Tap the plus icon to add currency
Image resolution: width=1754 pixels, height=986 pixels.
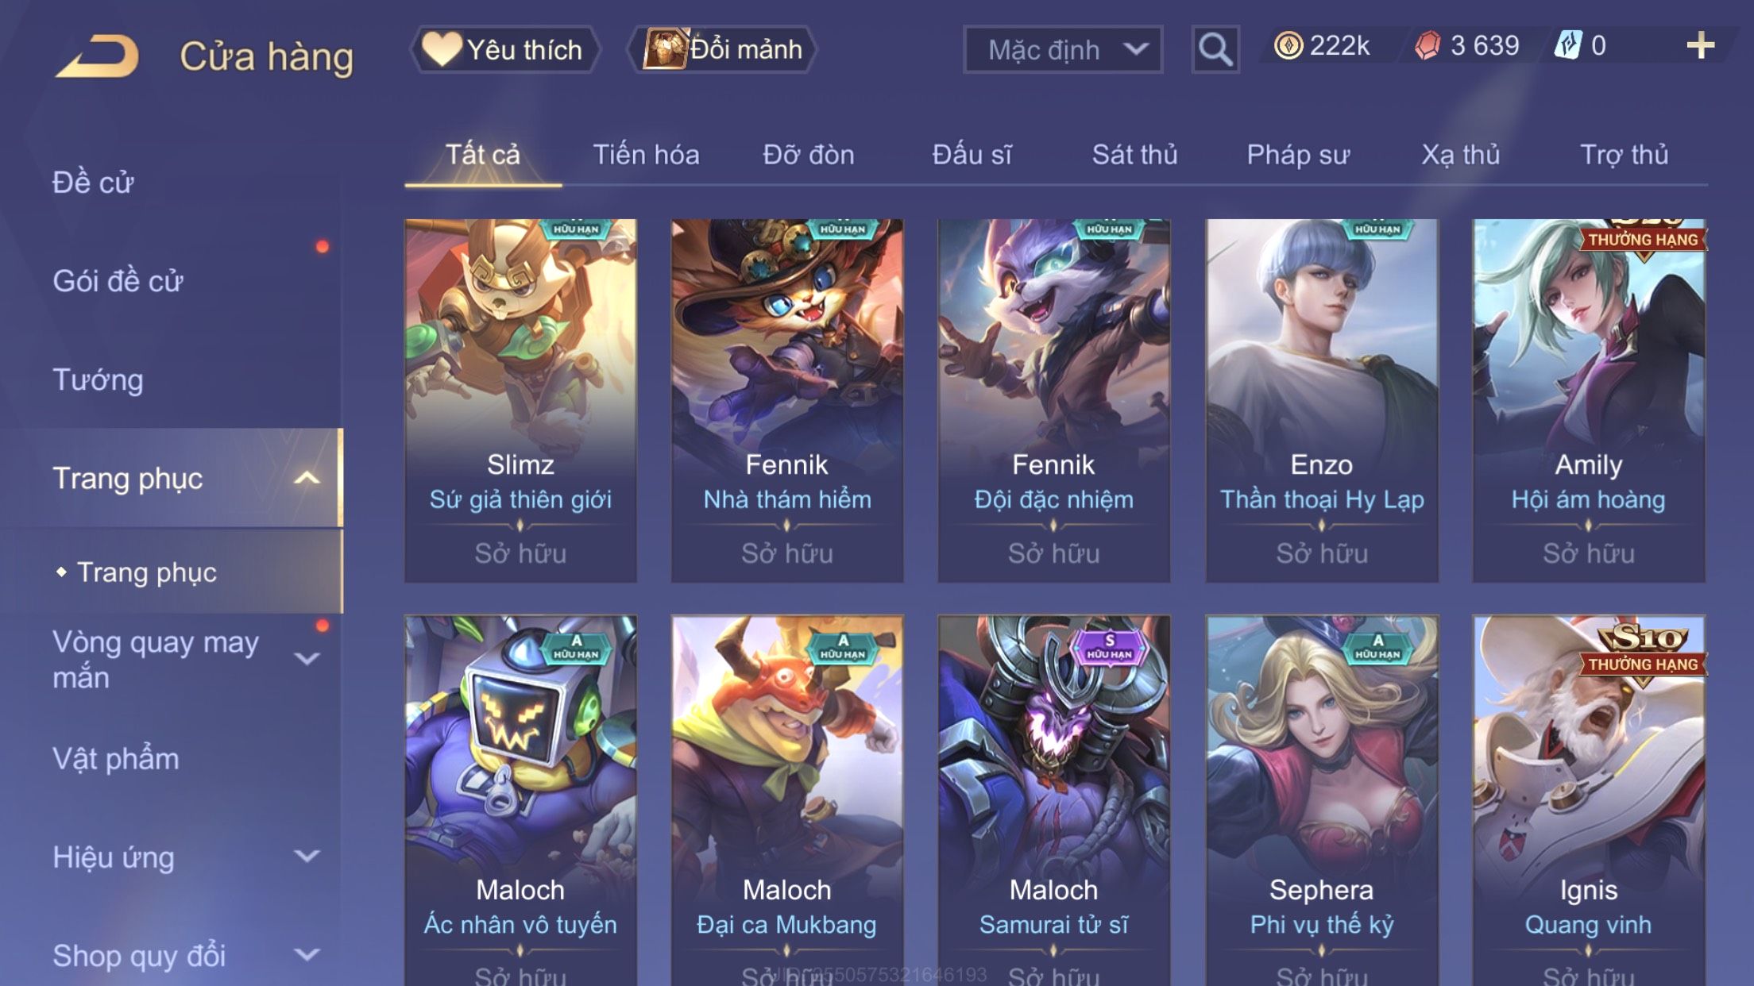(x=1700, y=45)
